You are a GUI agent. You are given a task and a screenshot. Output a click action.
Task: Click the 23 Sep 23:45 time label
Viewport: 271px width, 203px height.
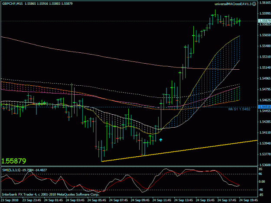[32, 200]
